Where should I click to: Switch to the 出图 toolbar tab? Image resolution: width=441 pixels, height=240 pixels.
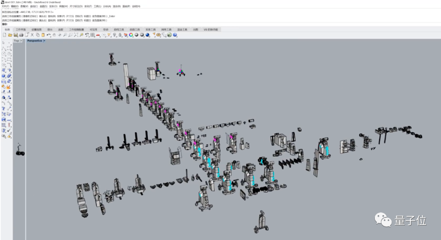[195, 29]
